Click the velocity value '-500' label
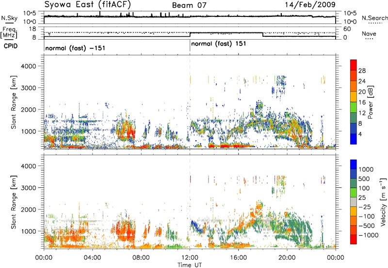The image size is (388, 268). pos(367,226)
